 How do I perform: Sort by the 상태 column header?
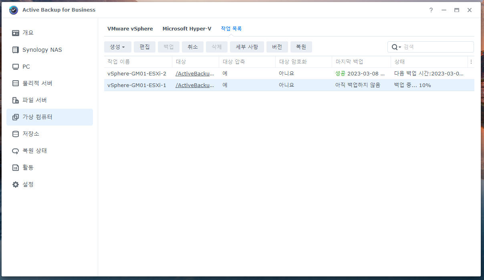[x=429, y=62]
